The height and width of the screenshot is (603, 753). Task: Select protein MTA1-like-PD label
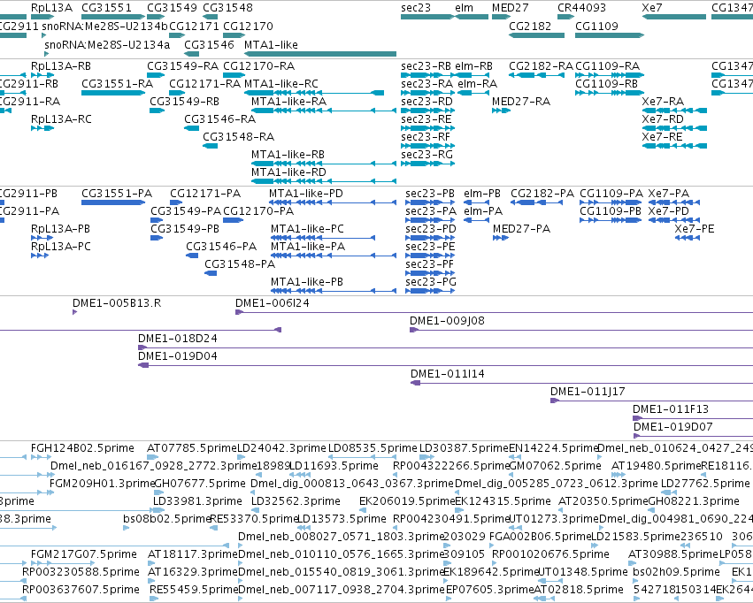tap(306, 194)
